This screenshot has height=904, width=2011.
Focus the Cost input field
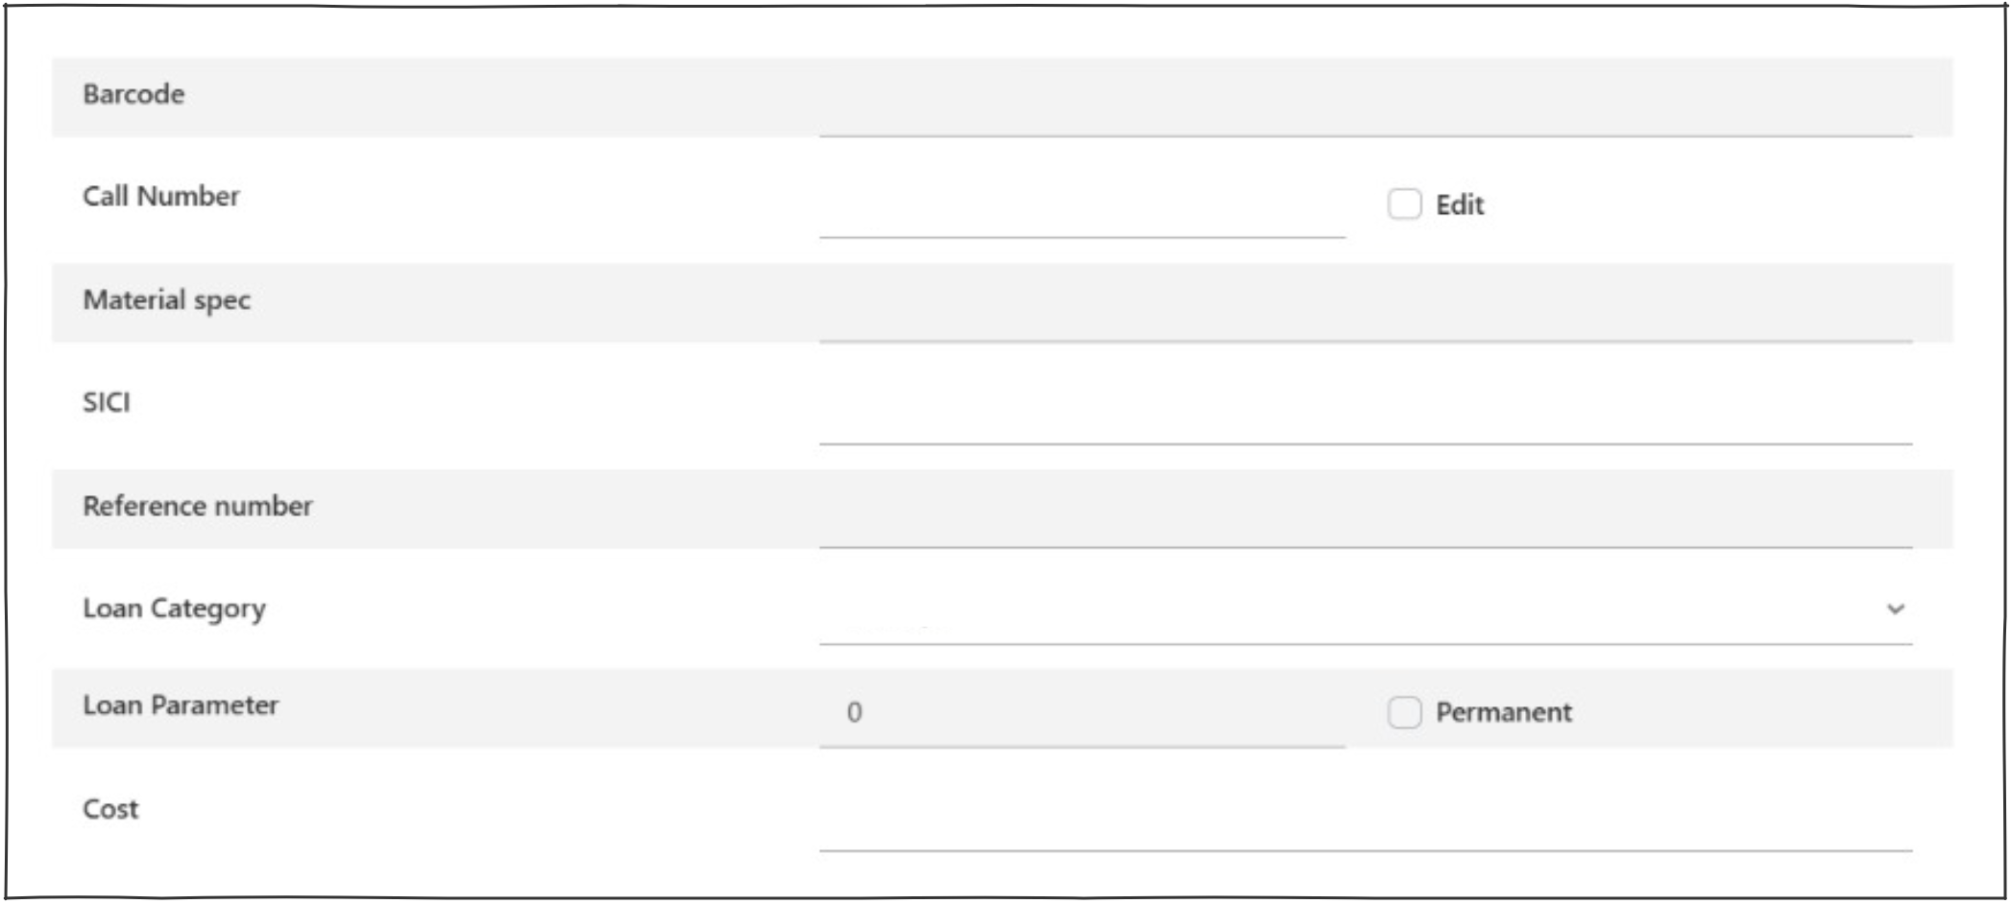click(x=1364, y=825)
